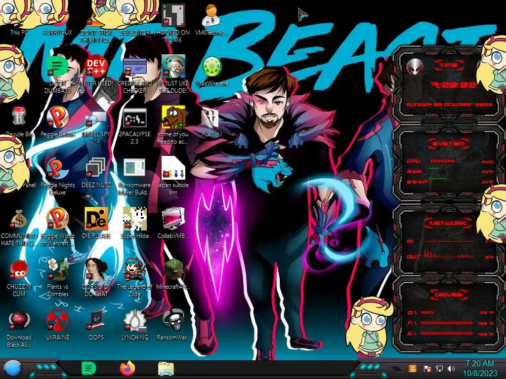Open DIE PLEASE De icon

tap(96, 219)
